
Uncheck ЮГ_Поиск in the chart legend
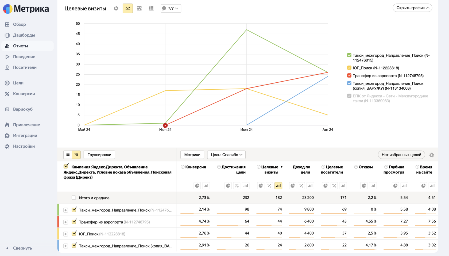tap(349, 68)
